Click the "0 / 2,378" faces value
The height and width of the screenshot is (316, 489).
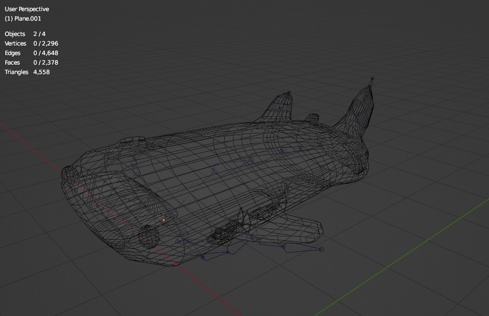[x=46, y=62]
